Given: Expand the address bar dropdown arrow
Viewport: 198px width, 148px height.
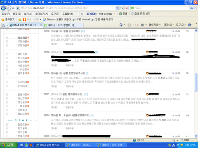Looking at the screenshot, I should point(117,8).
